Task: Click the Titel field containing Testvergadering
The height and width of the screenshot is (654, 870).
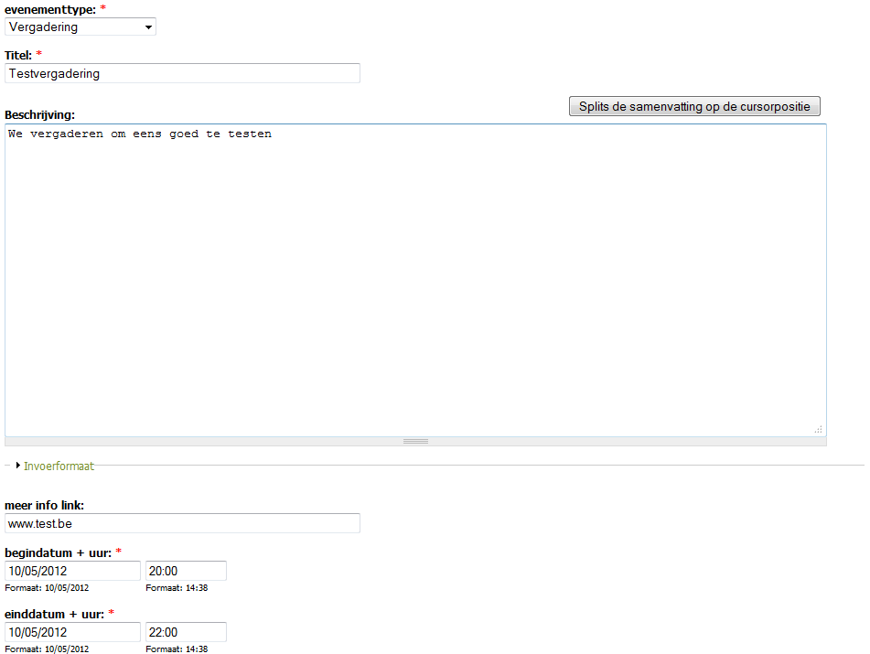Action: coord(182,73)
